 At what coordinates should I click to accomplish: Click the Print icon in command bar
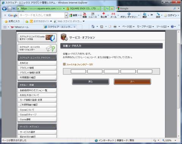click(x=115, y=26)
